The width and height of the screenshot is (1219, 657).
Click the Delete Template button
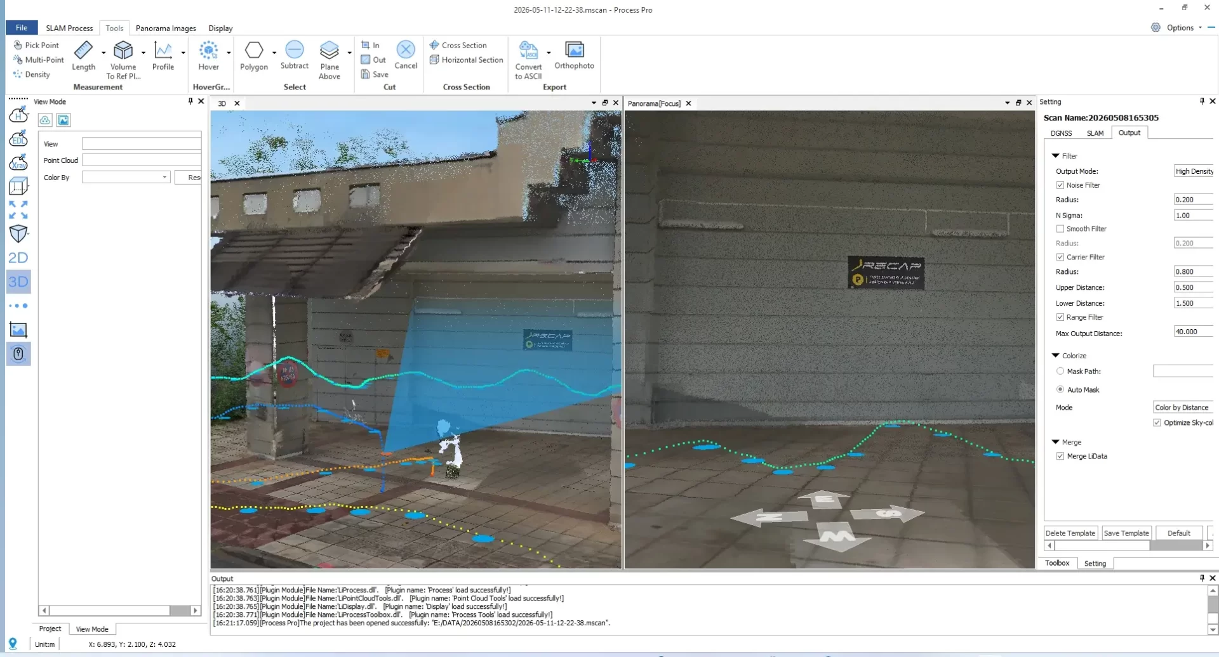coord(1070,533)
